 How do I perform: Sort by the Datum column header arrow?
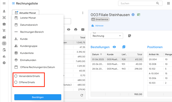pos(101,54)
